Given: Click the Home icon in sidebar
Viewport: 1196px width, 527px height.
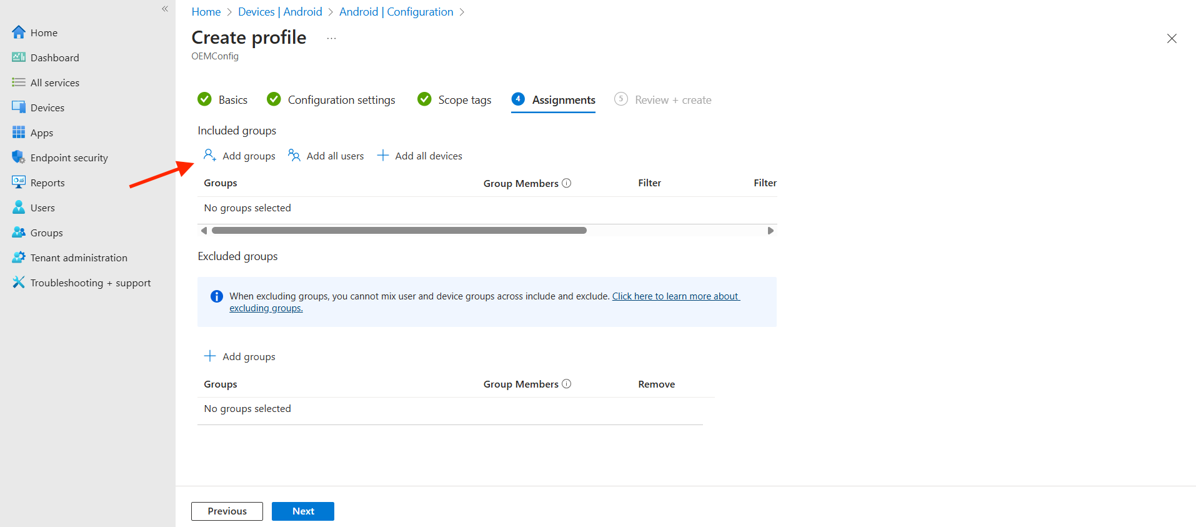Looking at the screenshot, I should [x=19, y=33].
